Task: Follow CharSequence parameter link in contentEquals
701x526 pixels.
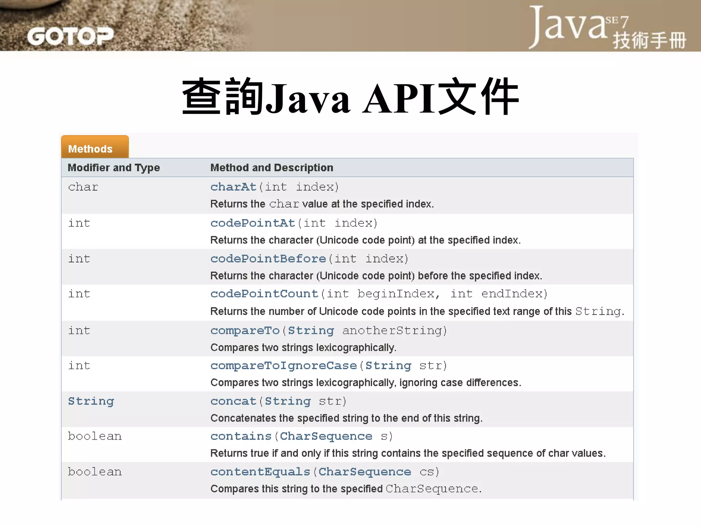Action: point(365,472)
